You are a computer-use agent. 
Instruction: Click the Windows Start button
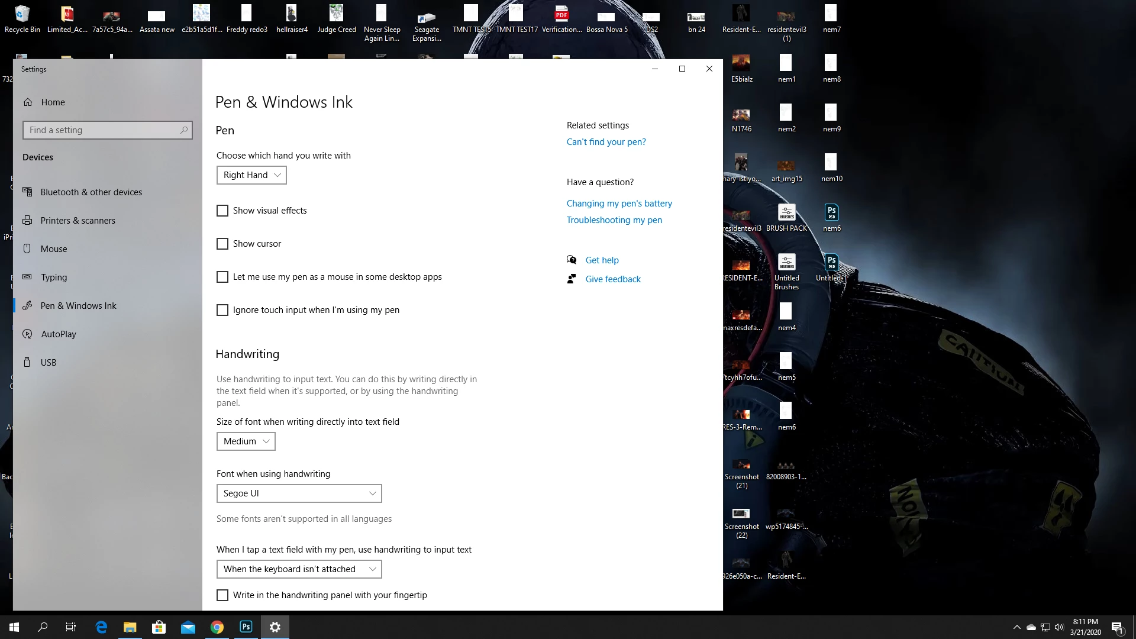[x=14, y=627]
